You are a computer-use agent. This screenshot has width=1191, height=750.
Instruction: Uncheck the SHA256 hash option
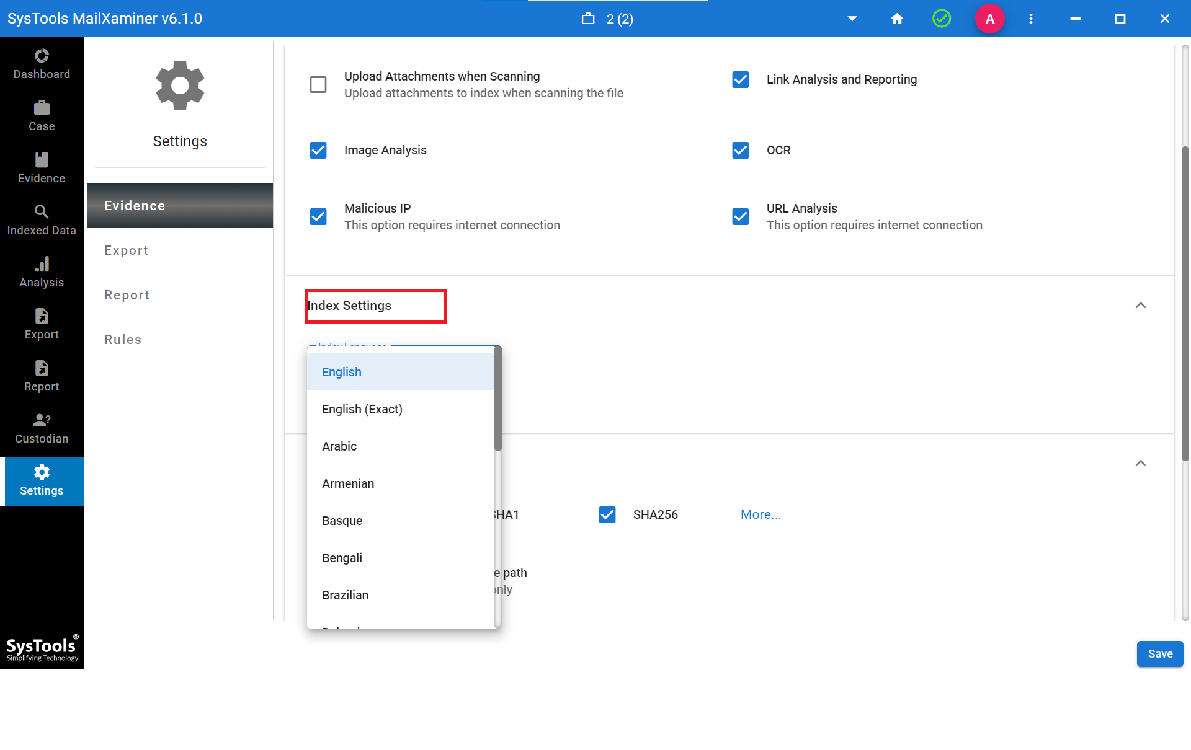pyautogui.click(x=607, y=514)
